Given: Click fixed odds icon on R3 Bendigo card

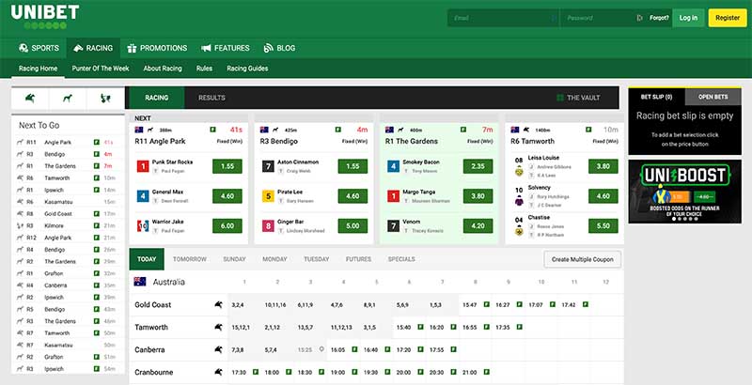Looking at the screenshot, I should point(338,130).
